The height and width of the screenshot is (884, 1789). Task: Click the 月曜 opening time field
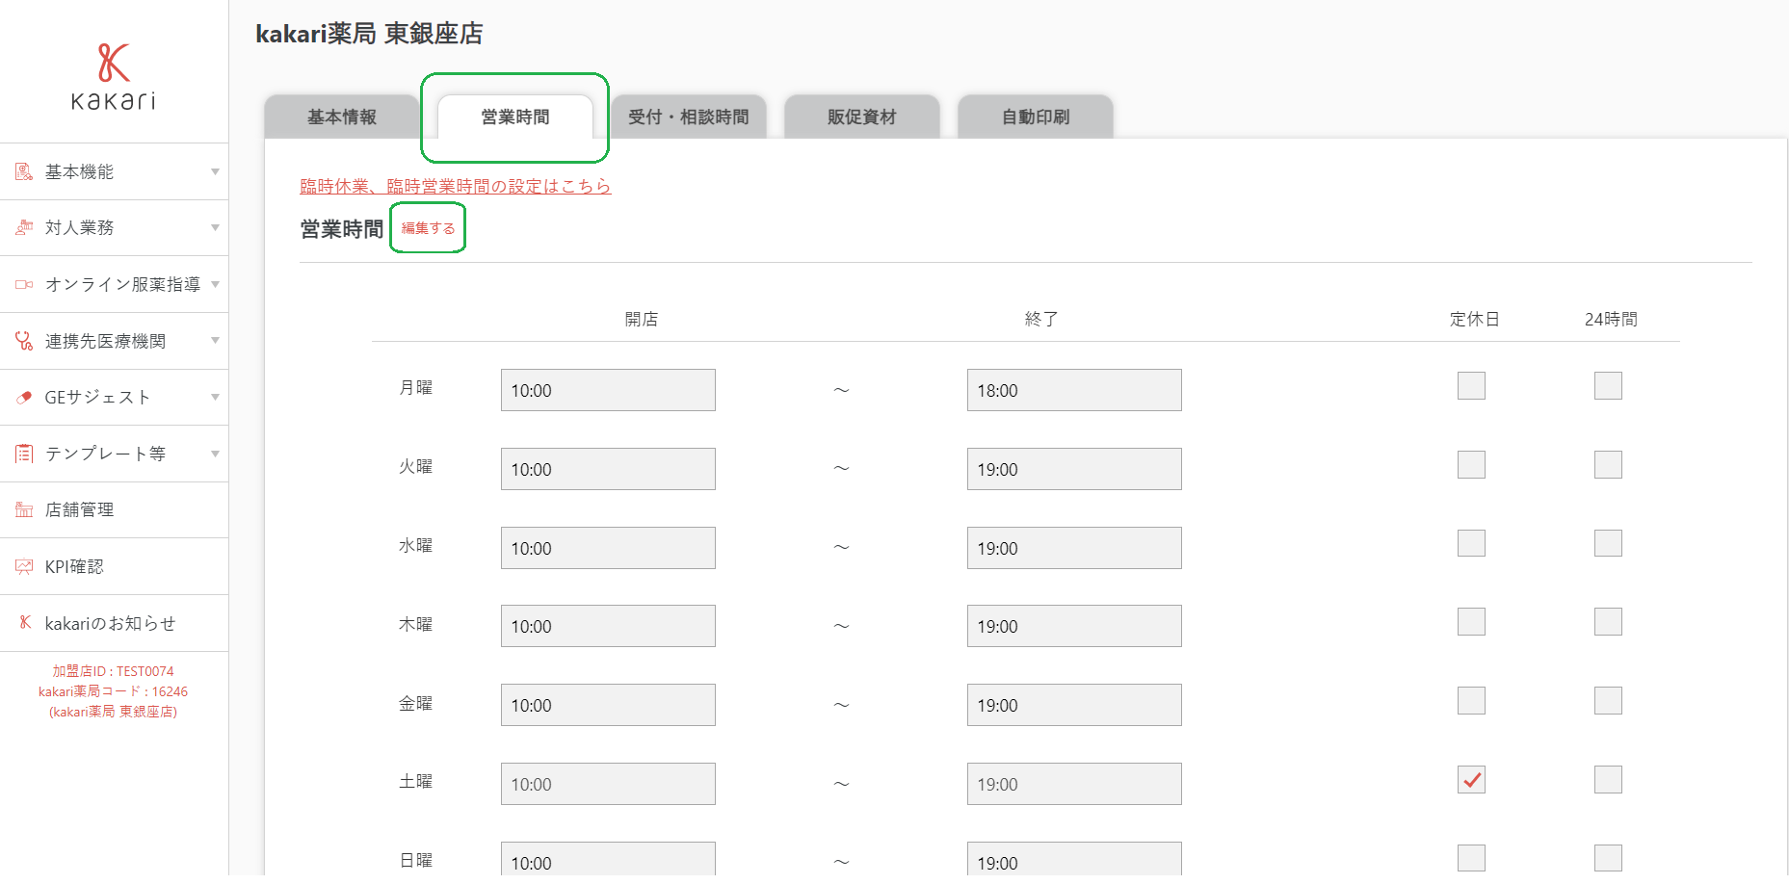point(608,390)
